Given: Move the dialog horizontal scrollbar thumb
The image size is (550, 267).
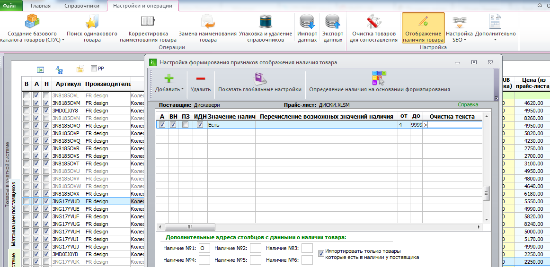Looking at the screenshot, I should [x=189, y=227].
